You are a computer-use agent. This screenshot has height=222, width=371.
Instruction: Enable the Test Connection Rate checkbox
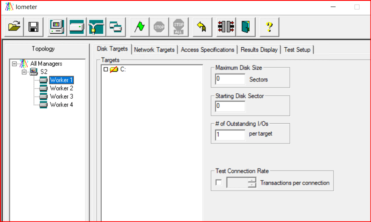tap(219, 183)
